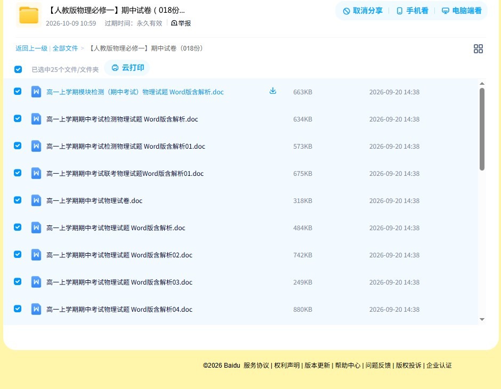
Task: Click Word icon of 573KB file row
Action: (36, 146)
